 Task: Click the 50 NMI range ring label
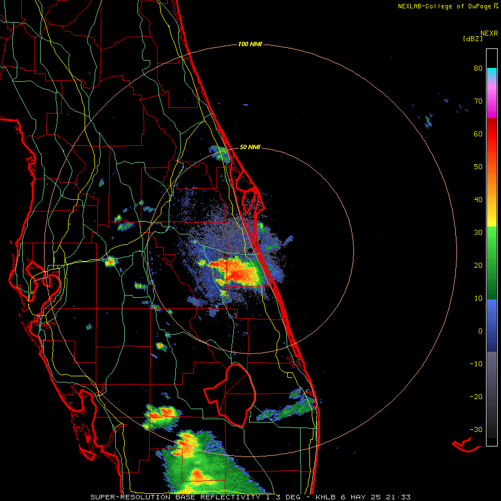tap(250, 148)
